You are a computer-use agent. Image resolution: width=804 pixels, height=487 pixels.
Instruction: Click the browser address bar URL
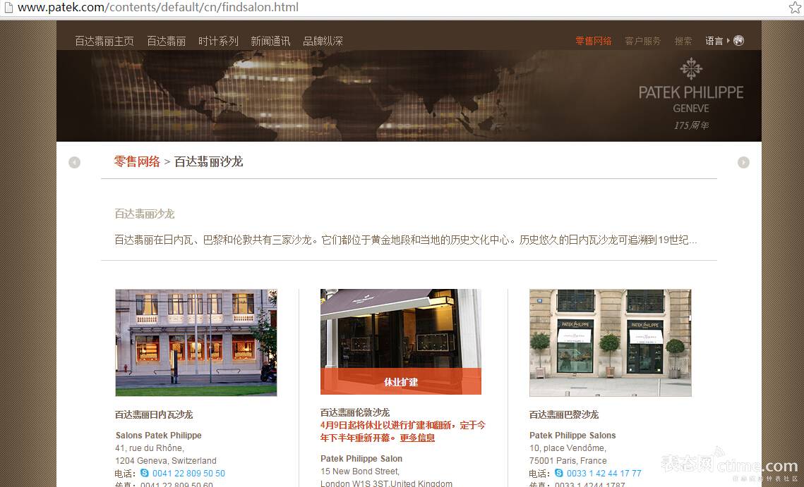pyautogui.click(x=158, y=7)
